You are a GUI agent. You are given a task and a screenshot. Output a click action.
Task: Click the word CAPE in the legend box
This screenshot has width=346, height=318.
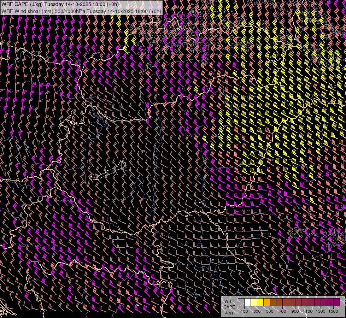click(229, 307)
